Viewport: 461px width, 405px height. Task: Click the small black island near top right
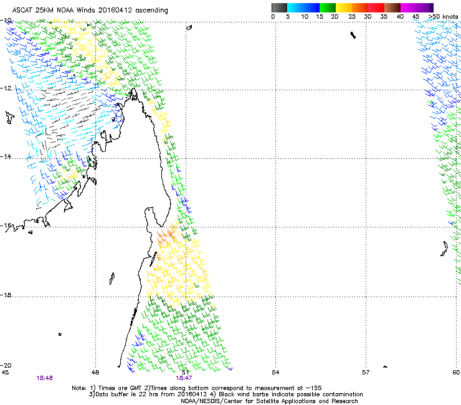(x=353, y=36)
